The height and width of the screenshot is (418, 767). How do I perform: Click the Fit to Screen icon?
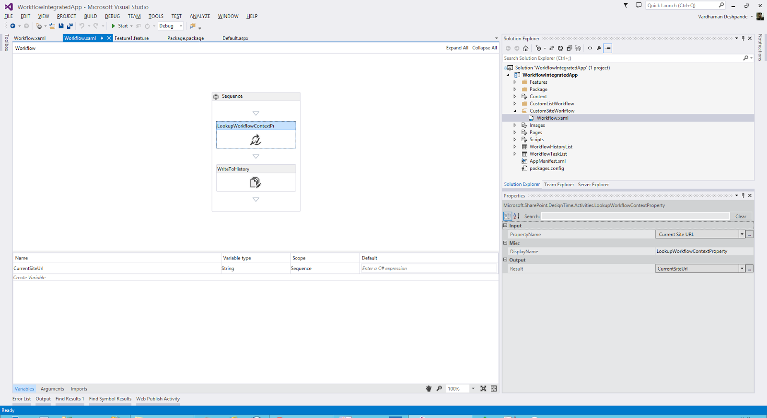tap(483, 389)
